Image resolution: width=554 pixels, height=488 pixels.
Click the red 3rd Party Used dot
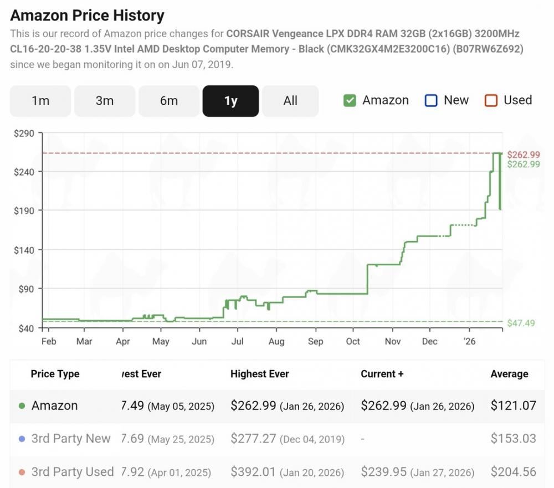(22, 472)
